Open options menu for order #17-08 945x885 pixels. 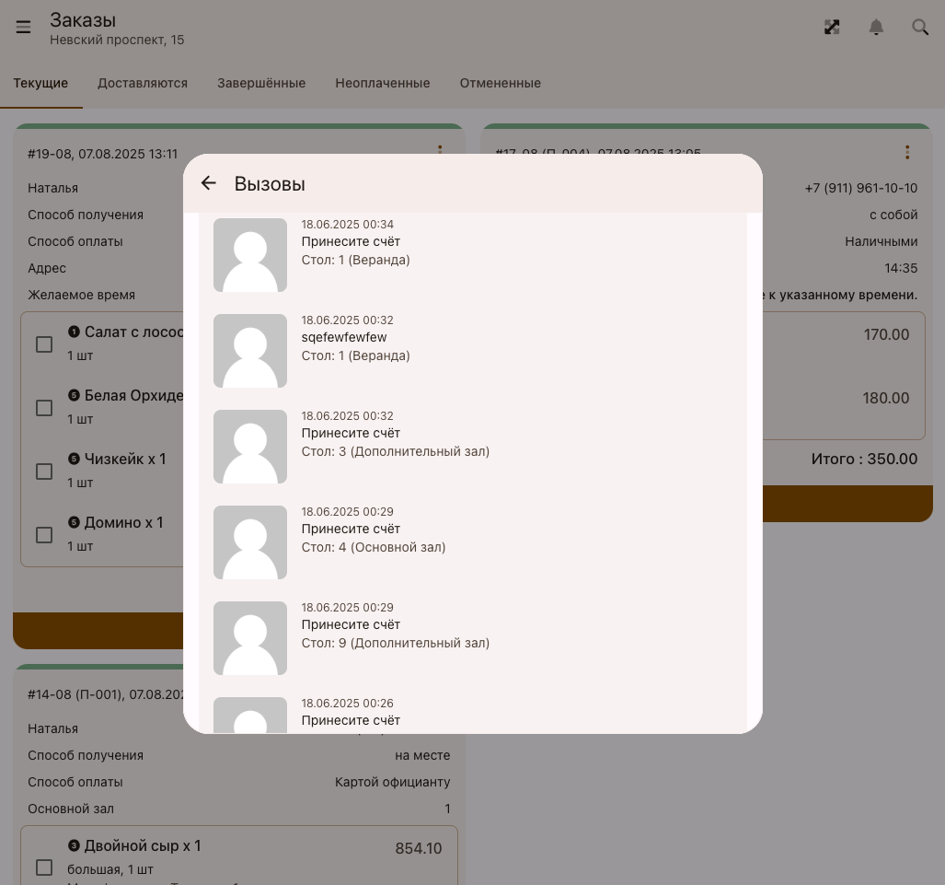(907, 152)
